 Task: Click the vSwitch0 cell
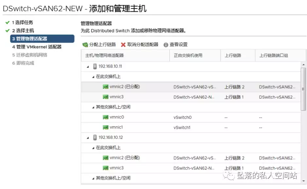coord(182,118)
